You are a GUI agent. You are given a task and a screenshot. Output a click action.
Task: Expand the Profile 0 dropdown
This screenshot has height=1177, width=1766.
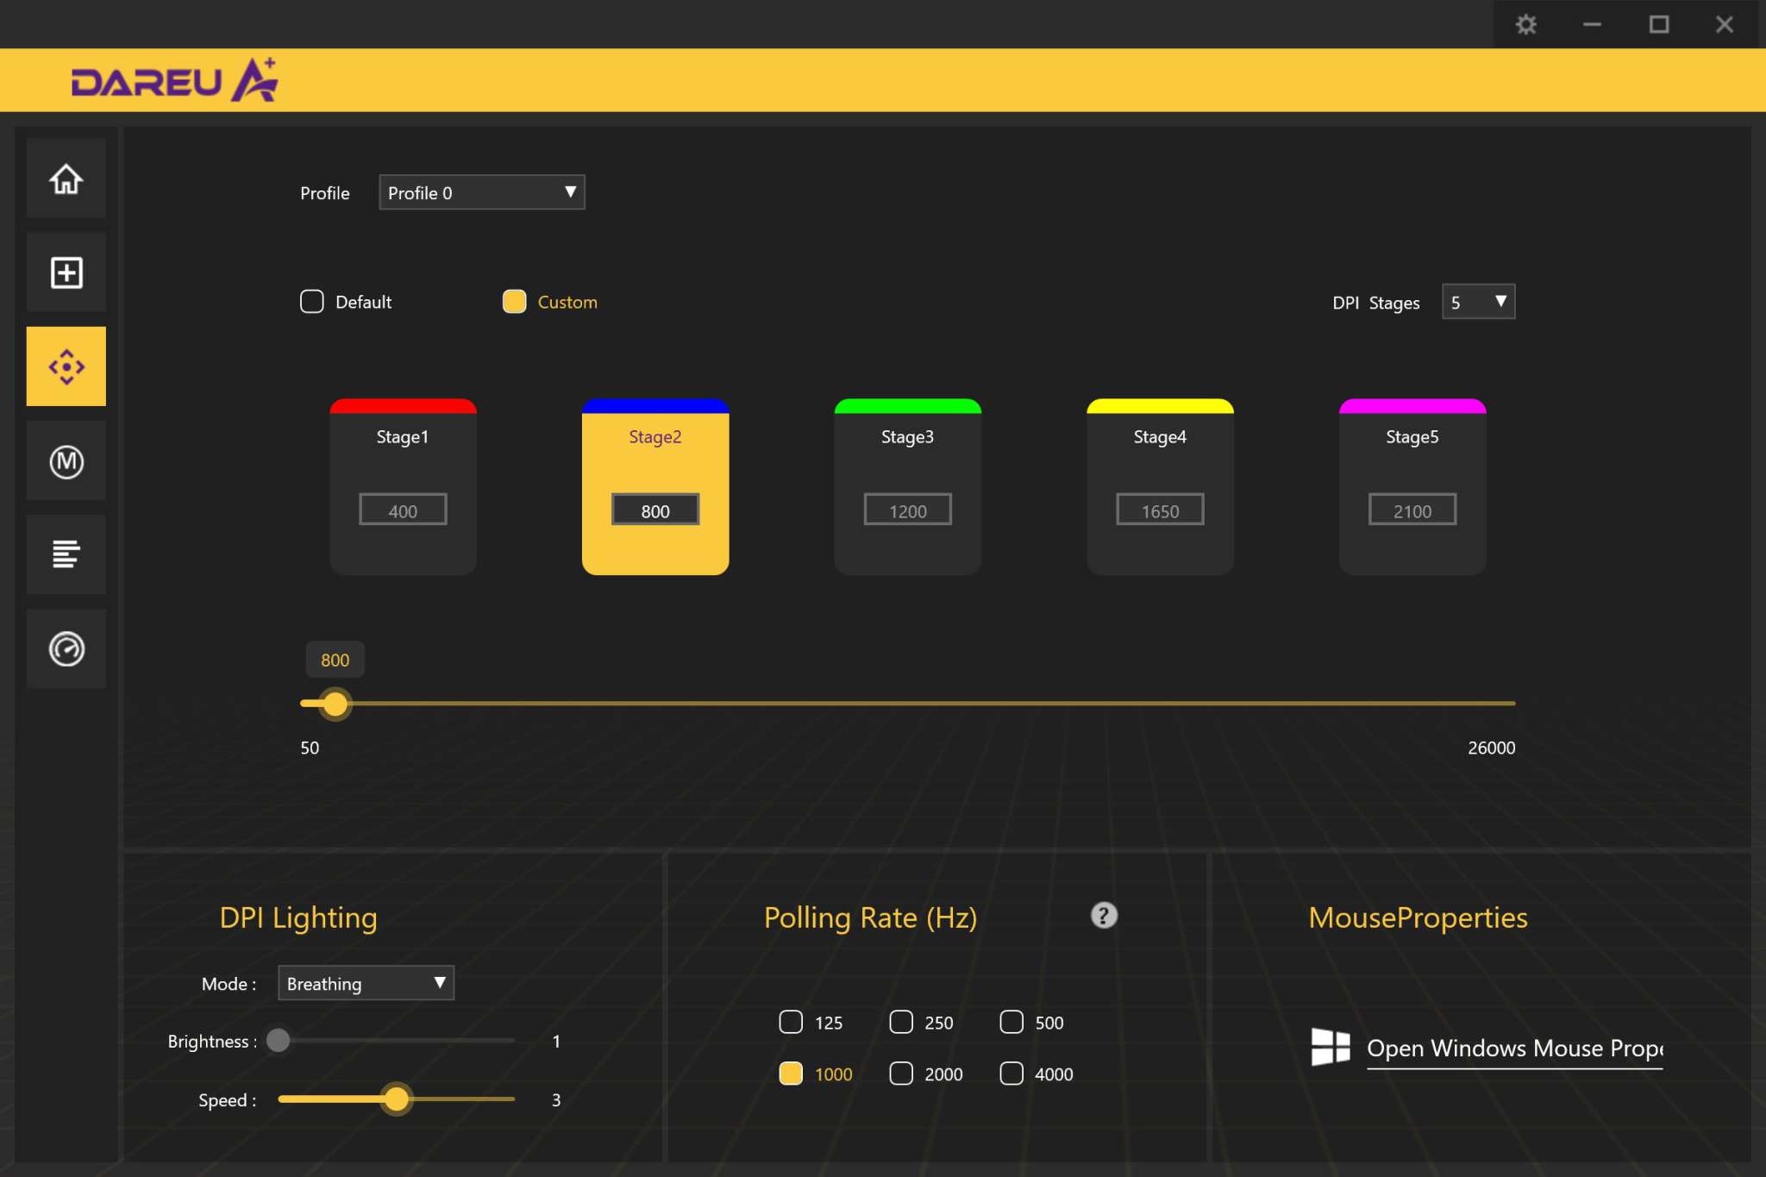point(481,192)
